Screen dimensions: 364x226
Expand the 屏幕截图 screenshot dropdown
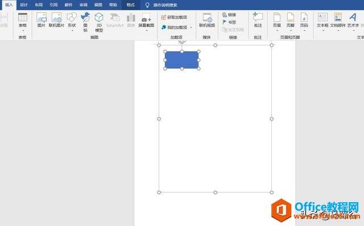[147, 31]
